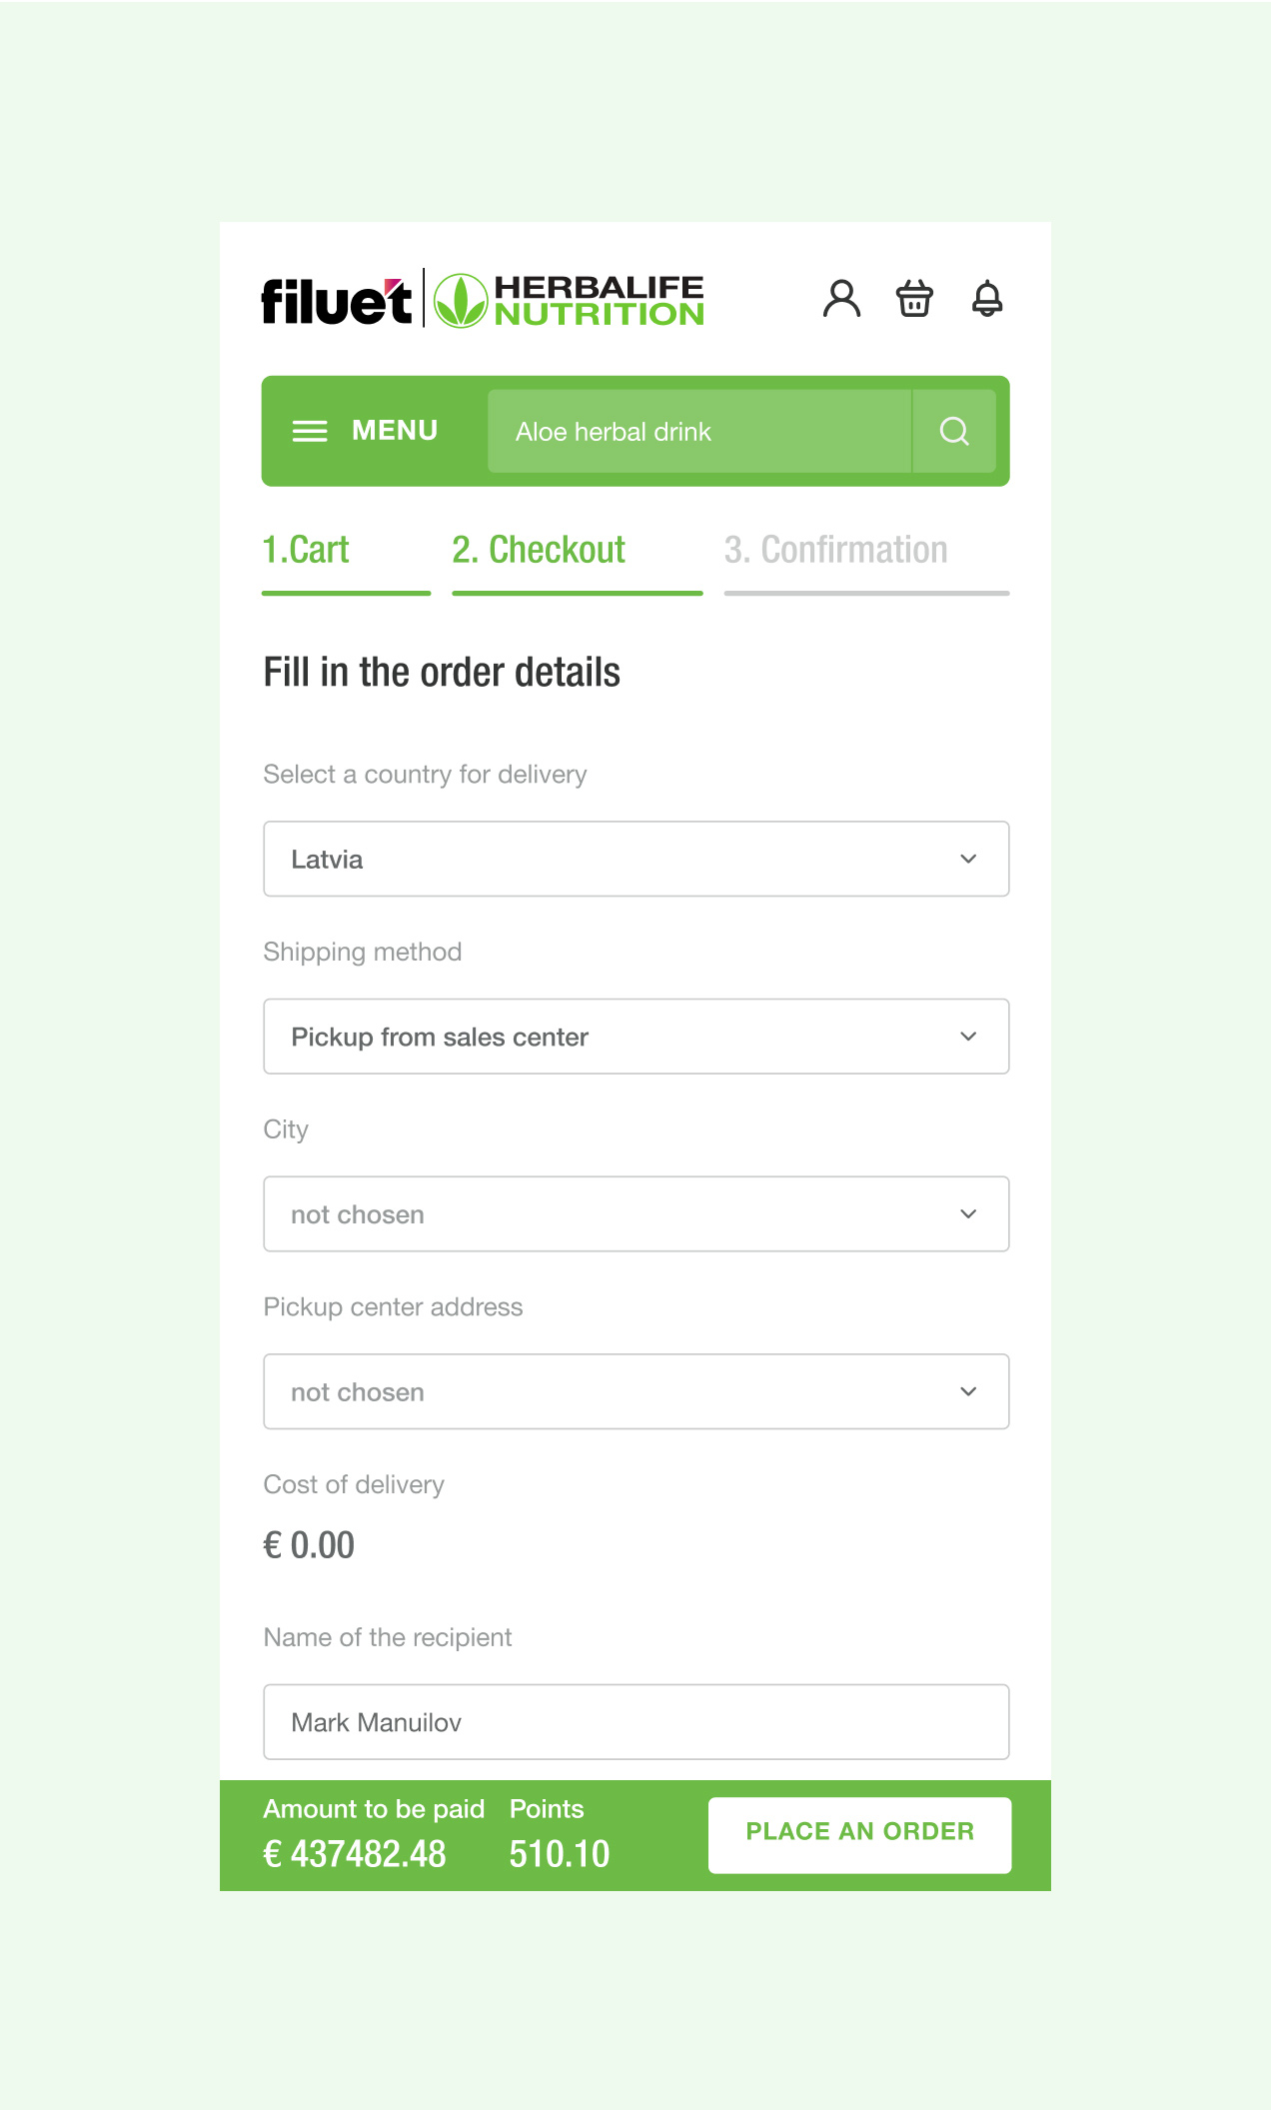Expand the City dropdown
The width and height of the screenshot is (1271, 2110).
pyautogui.click(x=635, y=1214)
